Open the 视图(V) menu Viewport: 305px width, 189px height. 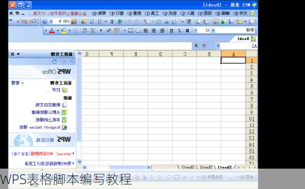pyautogui.click(x=205, y=13)
